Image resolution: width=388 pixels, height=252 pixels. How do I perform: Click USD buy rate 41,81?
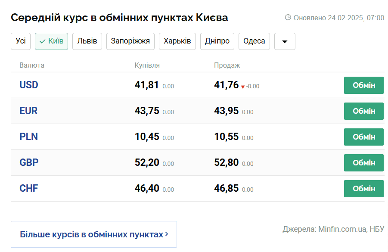146,85
